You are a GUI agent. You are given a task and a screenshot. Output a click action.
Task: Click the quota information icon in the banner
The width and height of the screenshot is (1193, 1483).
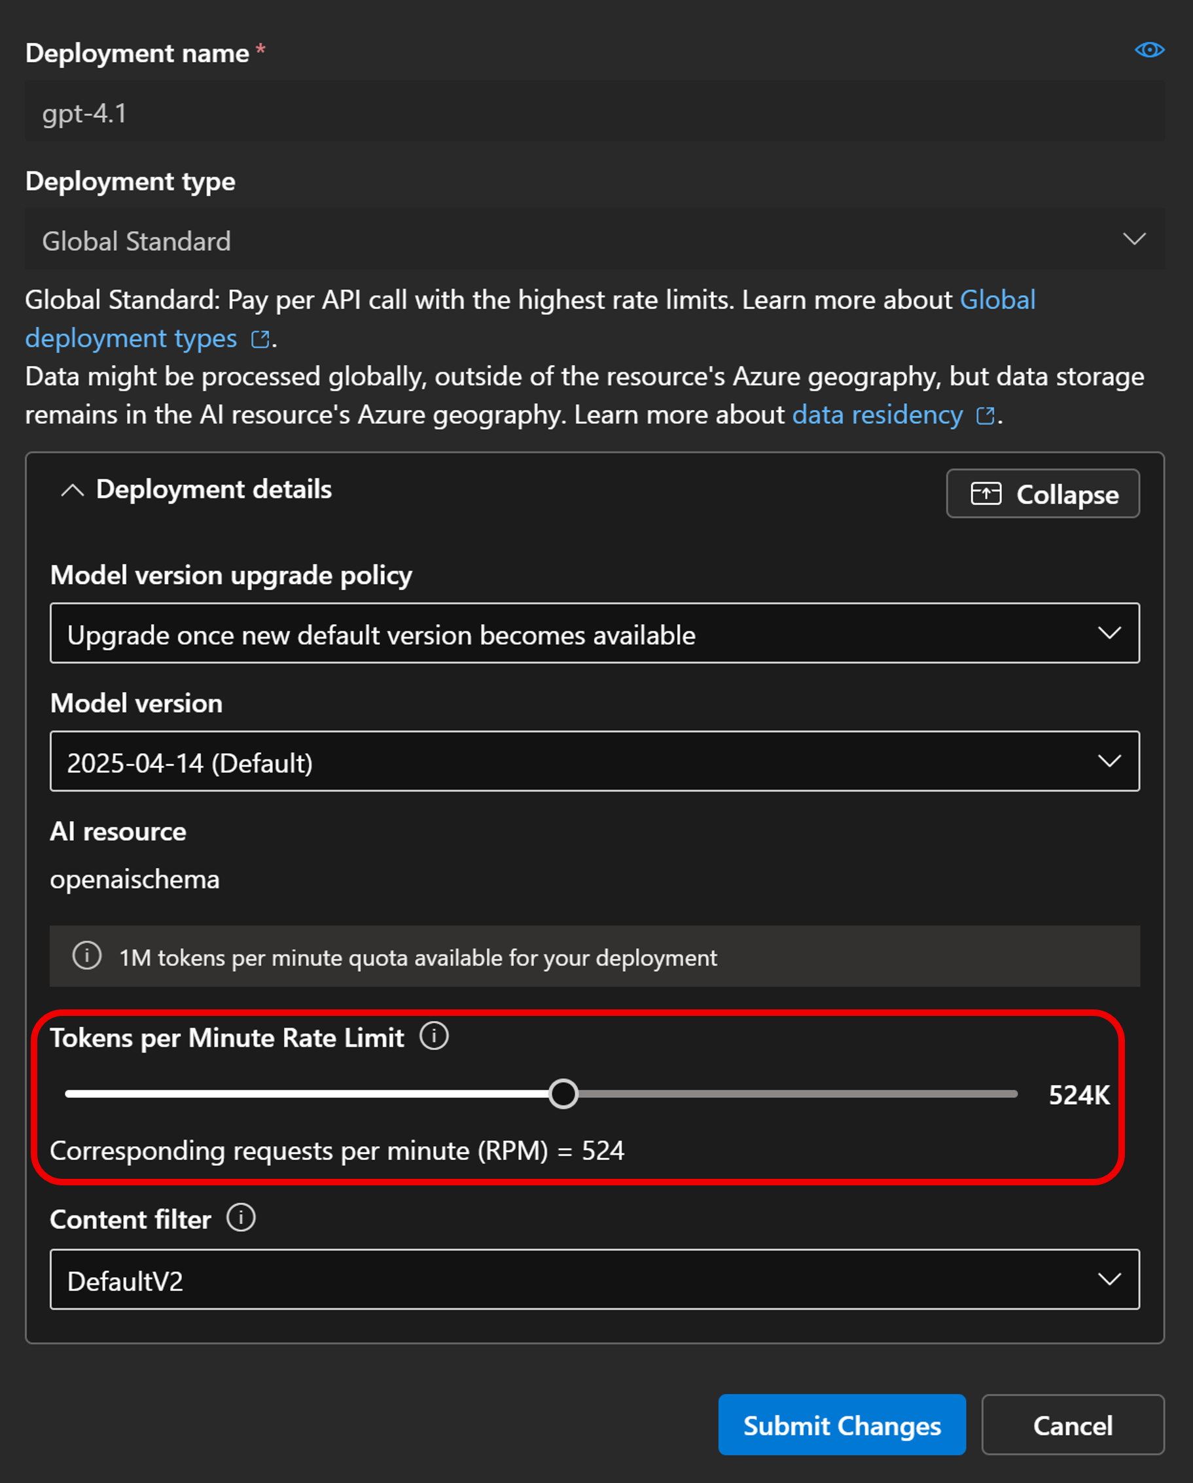tap(86, 956)
